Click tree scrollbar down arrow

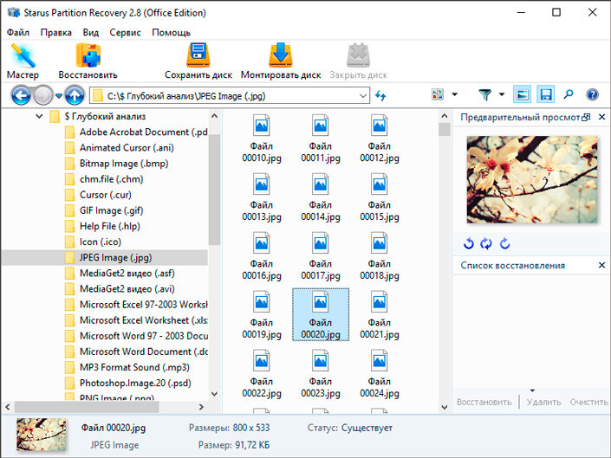click(214, 394)
